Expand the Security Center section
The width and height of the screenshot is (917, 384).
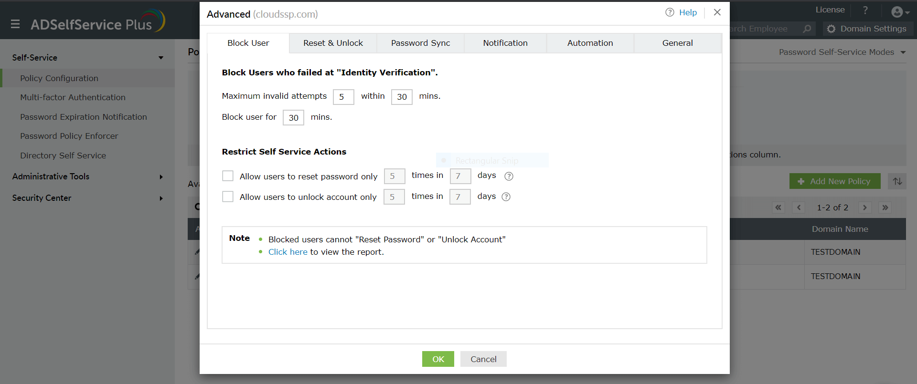coord(161,198)
